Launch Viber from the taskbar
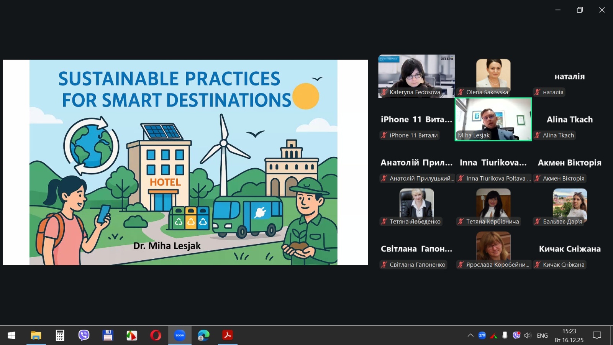The width and height of the screenshot is (613, 345). pos(84,335)
